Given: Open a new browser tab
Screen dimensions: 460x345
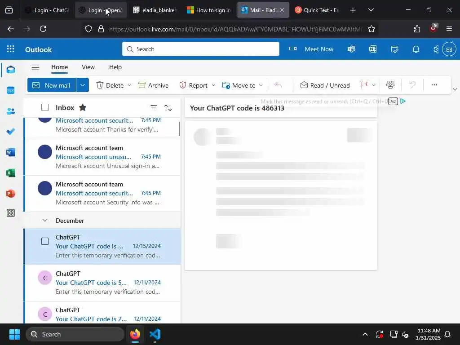Looking at the screenshot, I should (353, 10).
